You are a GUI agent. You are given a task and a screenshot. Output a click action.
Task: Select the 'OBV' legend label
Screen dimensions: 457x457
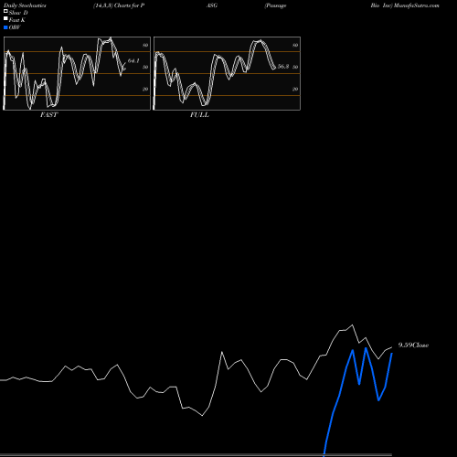click(15, 27)
